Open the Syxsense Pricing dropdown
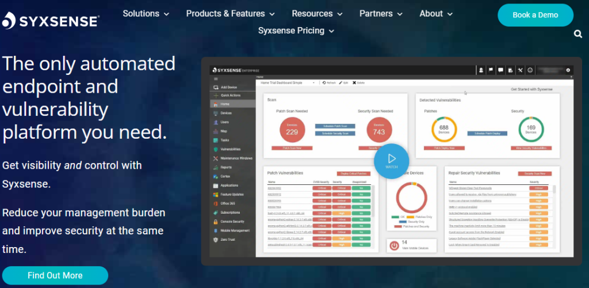Viewport: 589px width, 288px height. [x=296, y=31]
